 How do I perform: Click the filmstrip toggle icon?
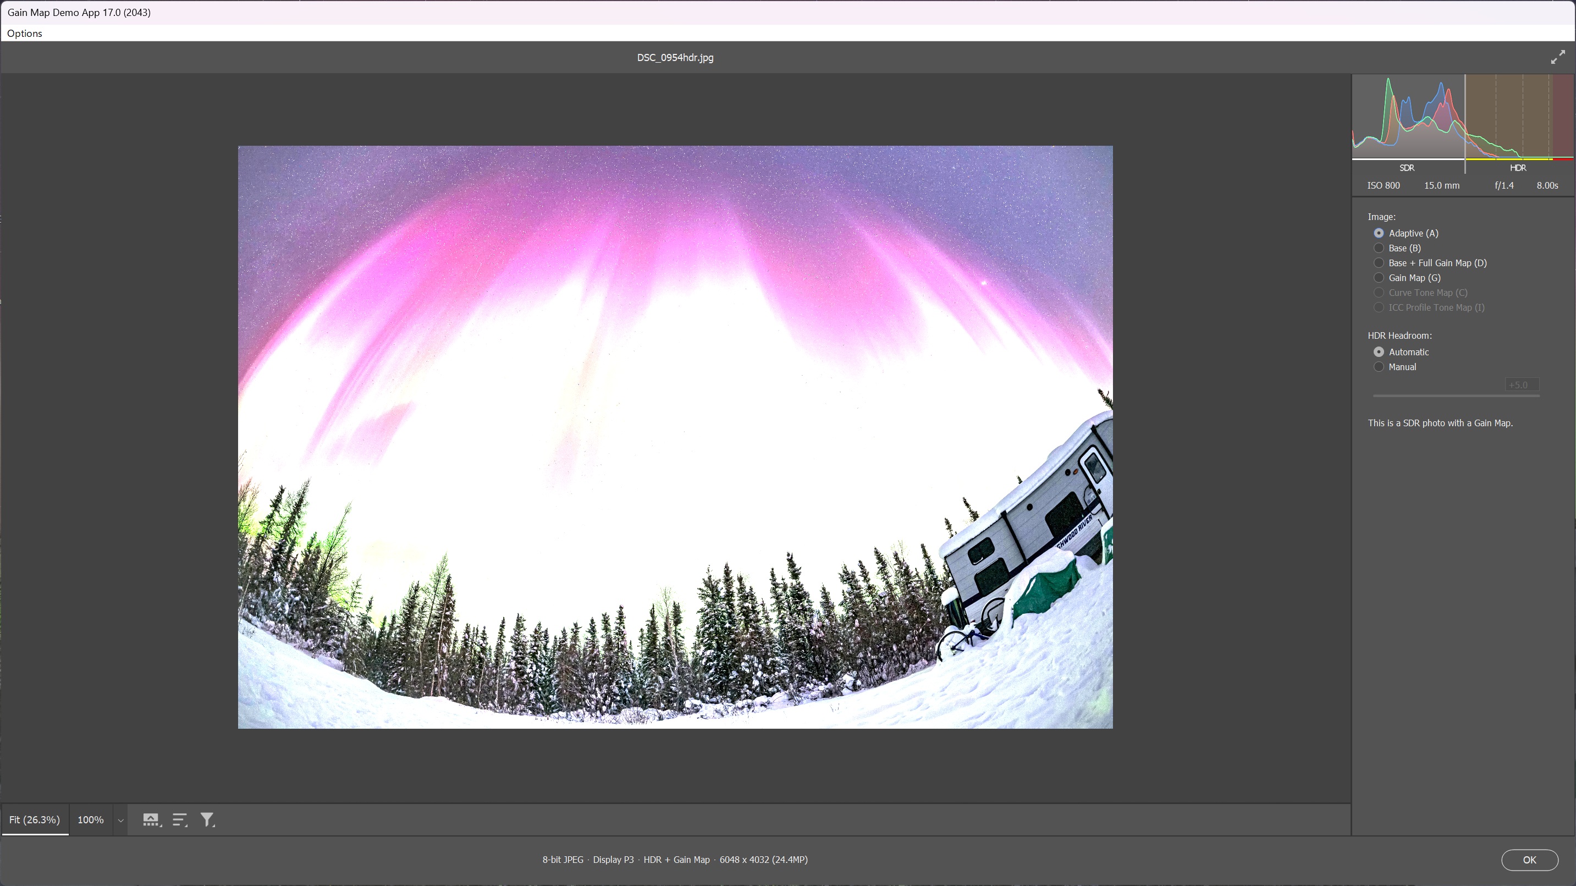point(151,819)
